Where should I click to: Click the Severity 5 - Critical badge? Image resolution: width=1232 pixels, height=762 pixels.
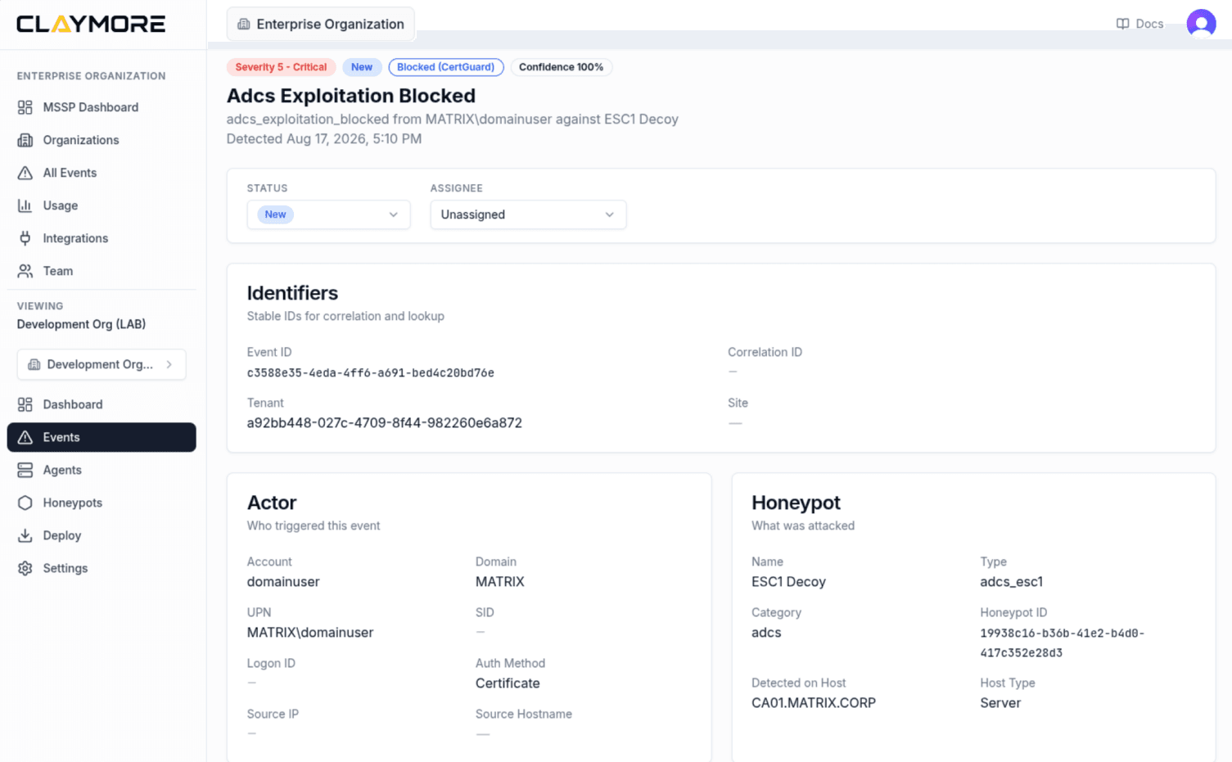tap(281, 67)
